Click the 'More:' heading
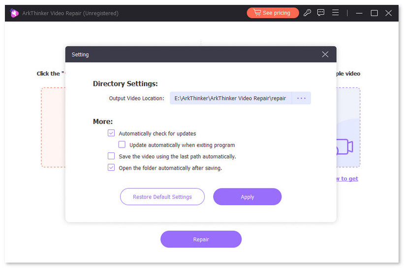Image resolution: width=404 pixels, height=268 pixels. click(103, 121)
